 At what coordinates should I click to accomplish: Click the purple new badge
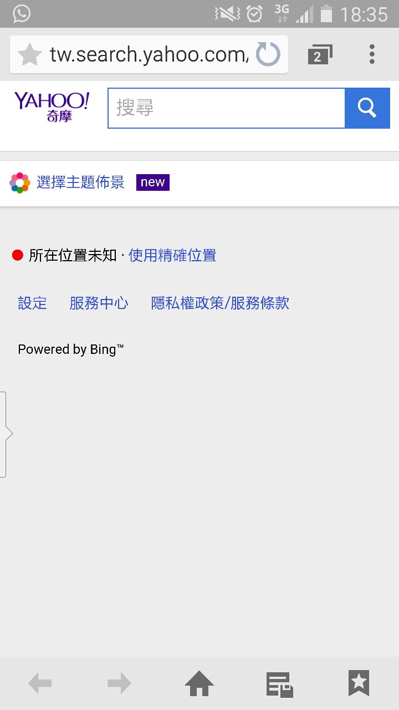click(153, 182)
